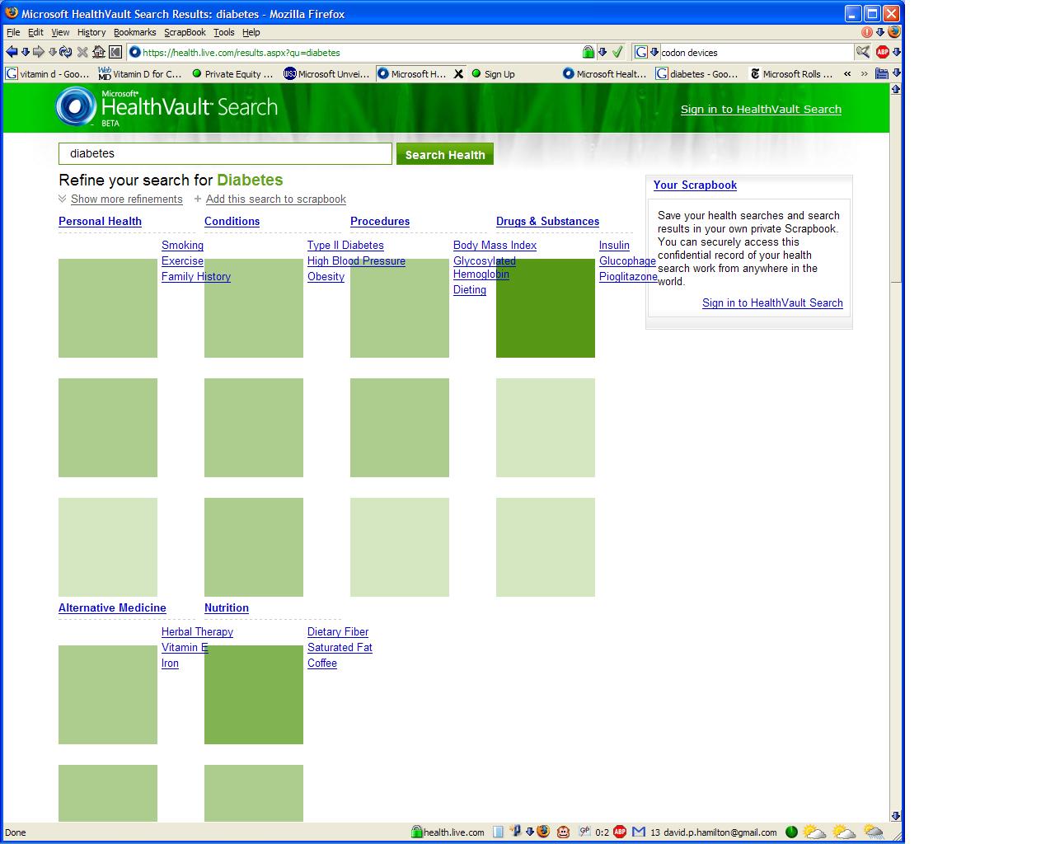Go forward with the Forward arrow
The width and height of the screenshot is (1055, 844).
pyautogui.click(x=39, y=52)
